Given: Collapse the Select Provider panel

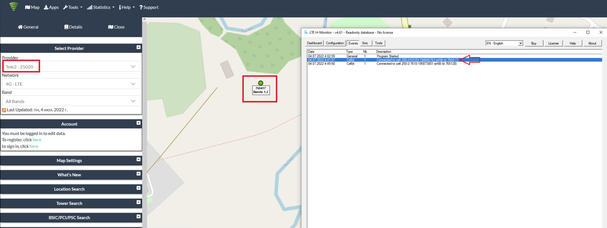Looking at the screenshot, I should 138,47.
